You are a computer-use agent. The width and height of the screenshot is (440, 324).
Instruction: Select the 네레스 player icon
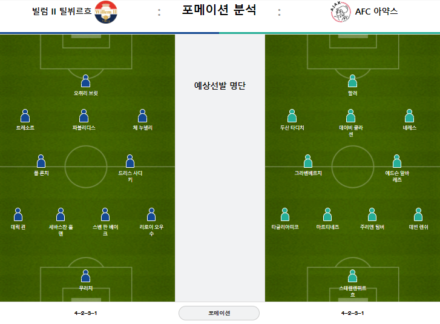tap(409, 116)
